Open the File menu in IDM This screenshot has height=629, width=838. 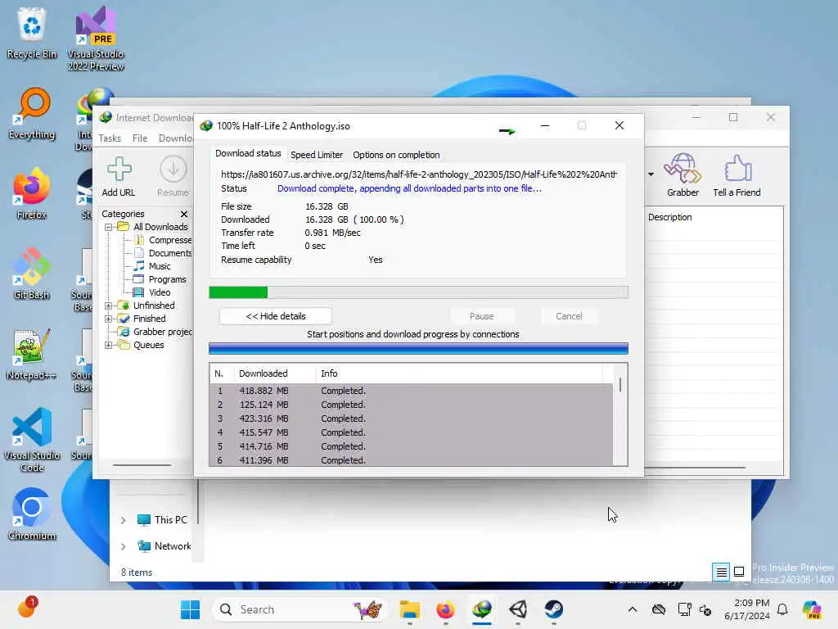(x=139, y=138)
